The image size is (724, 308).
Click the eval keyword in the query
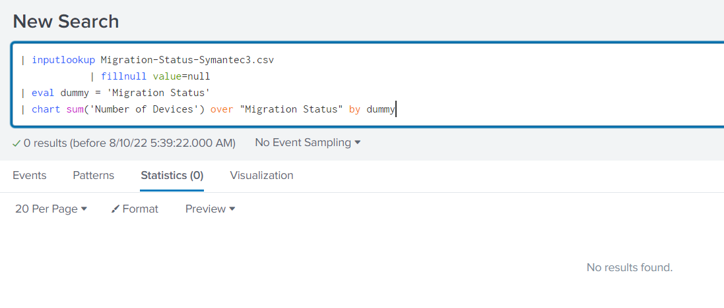(43, 93)
